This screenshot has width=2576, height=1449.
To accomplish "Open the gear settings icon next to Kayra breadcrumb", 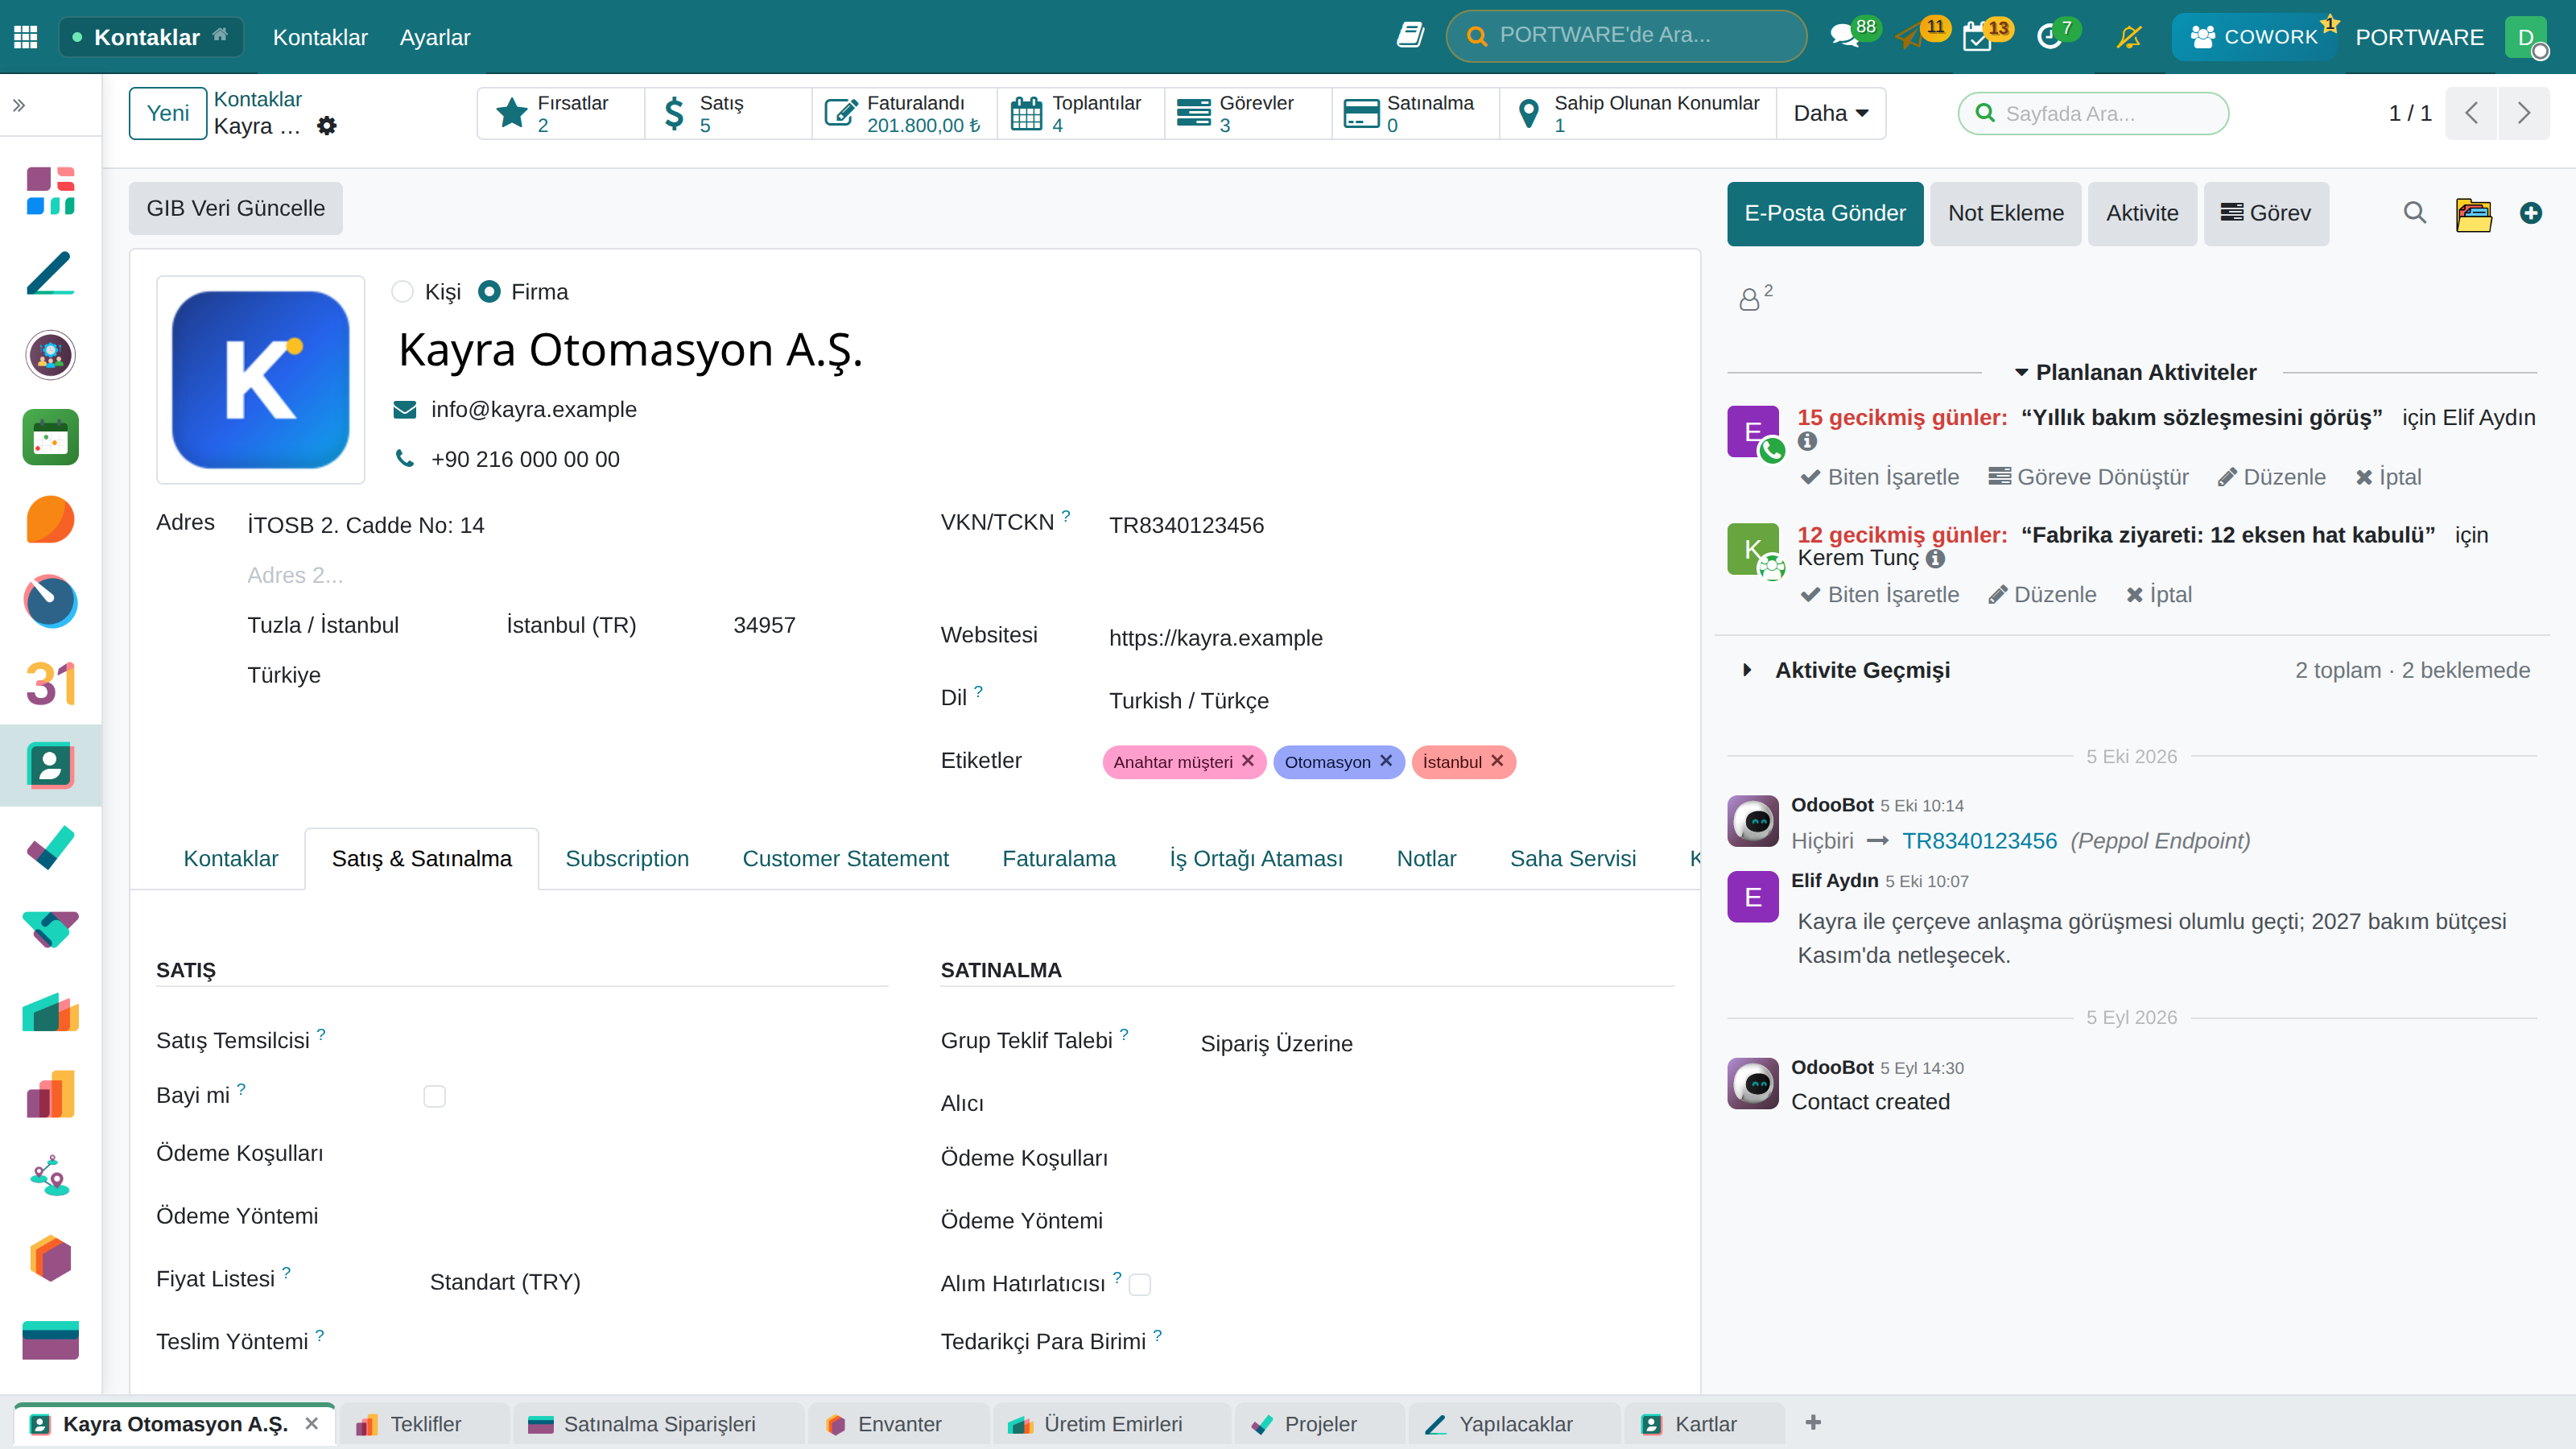I will (327, 126).
